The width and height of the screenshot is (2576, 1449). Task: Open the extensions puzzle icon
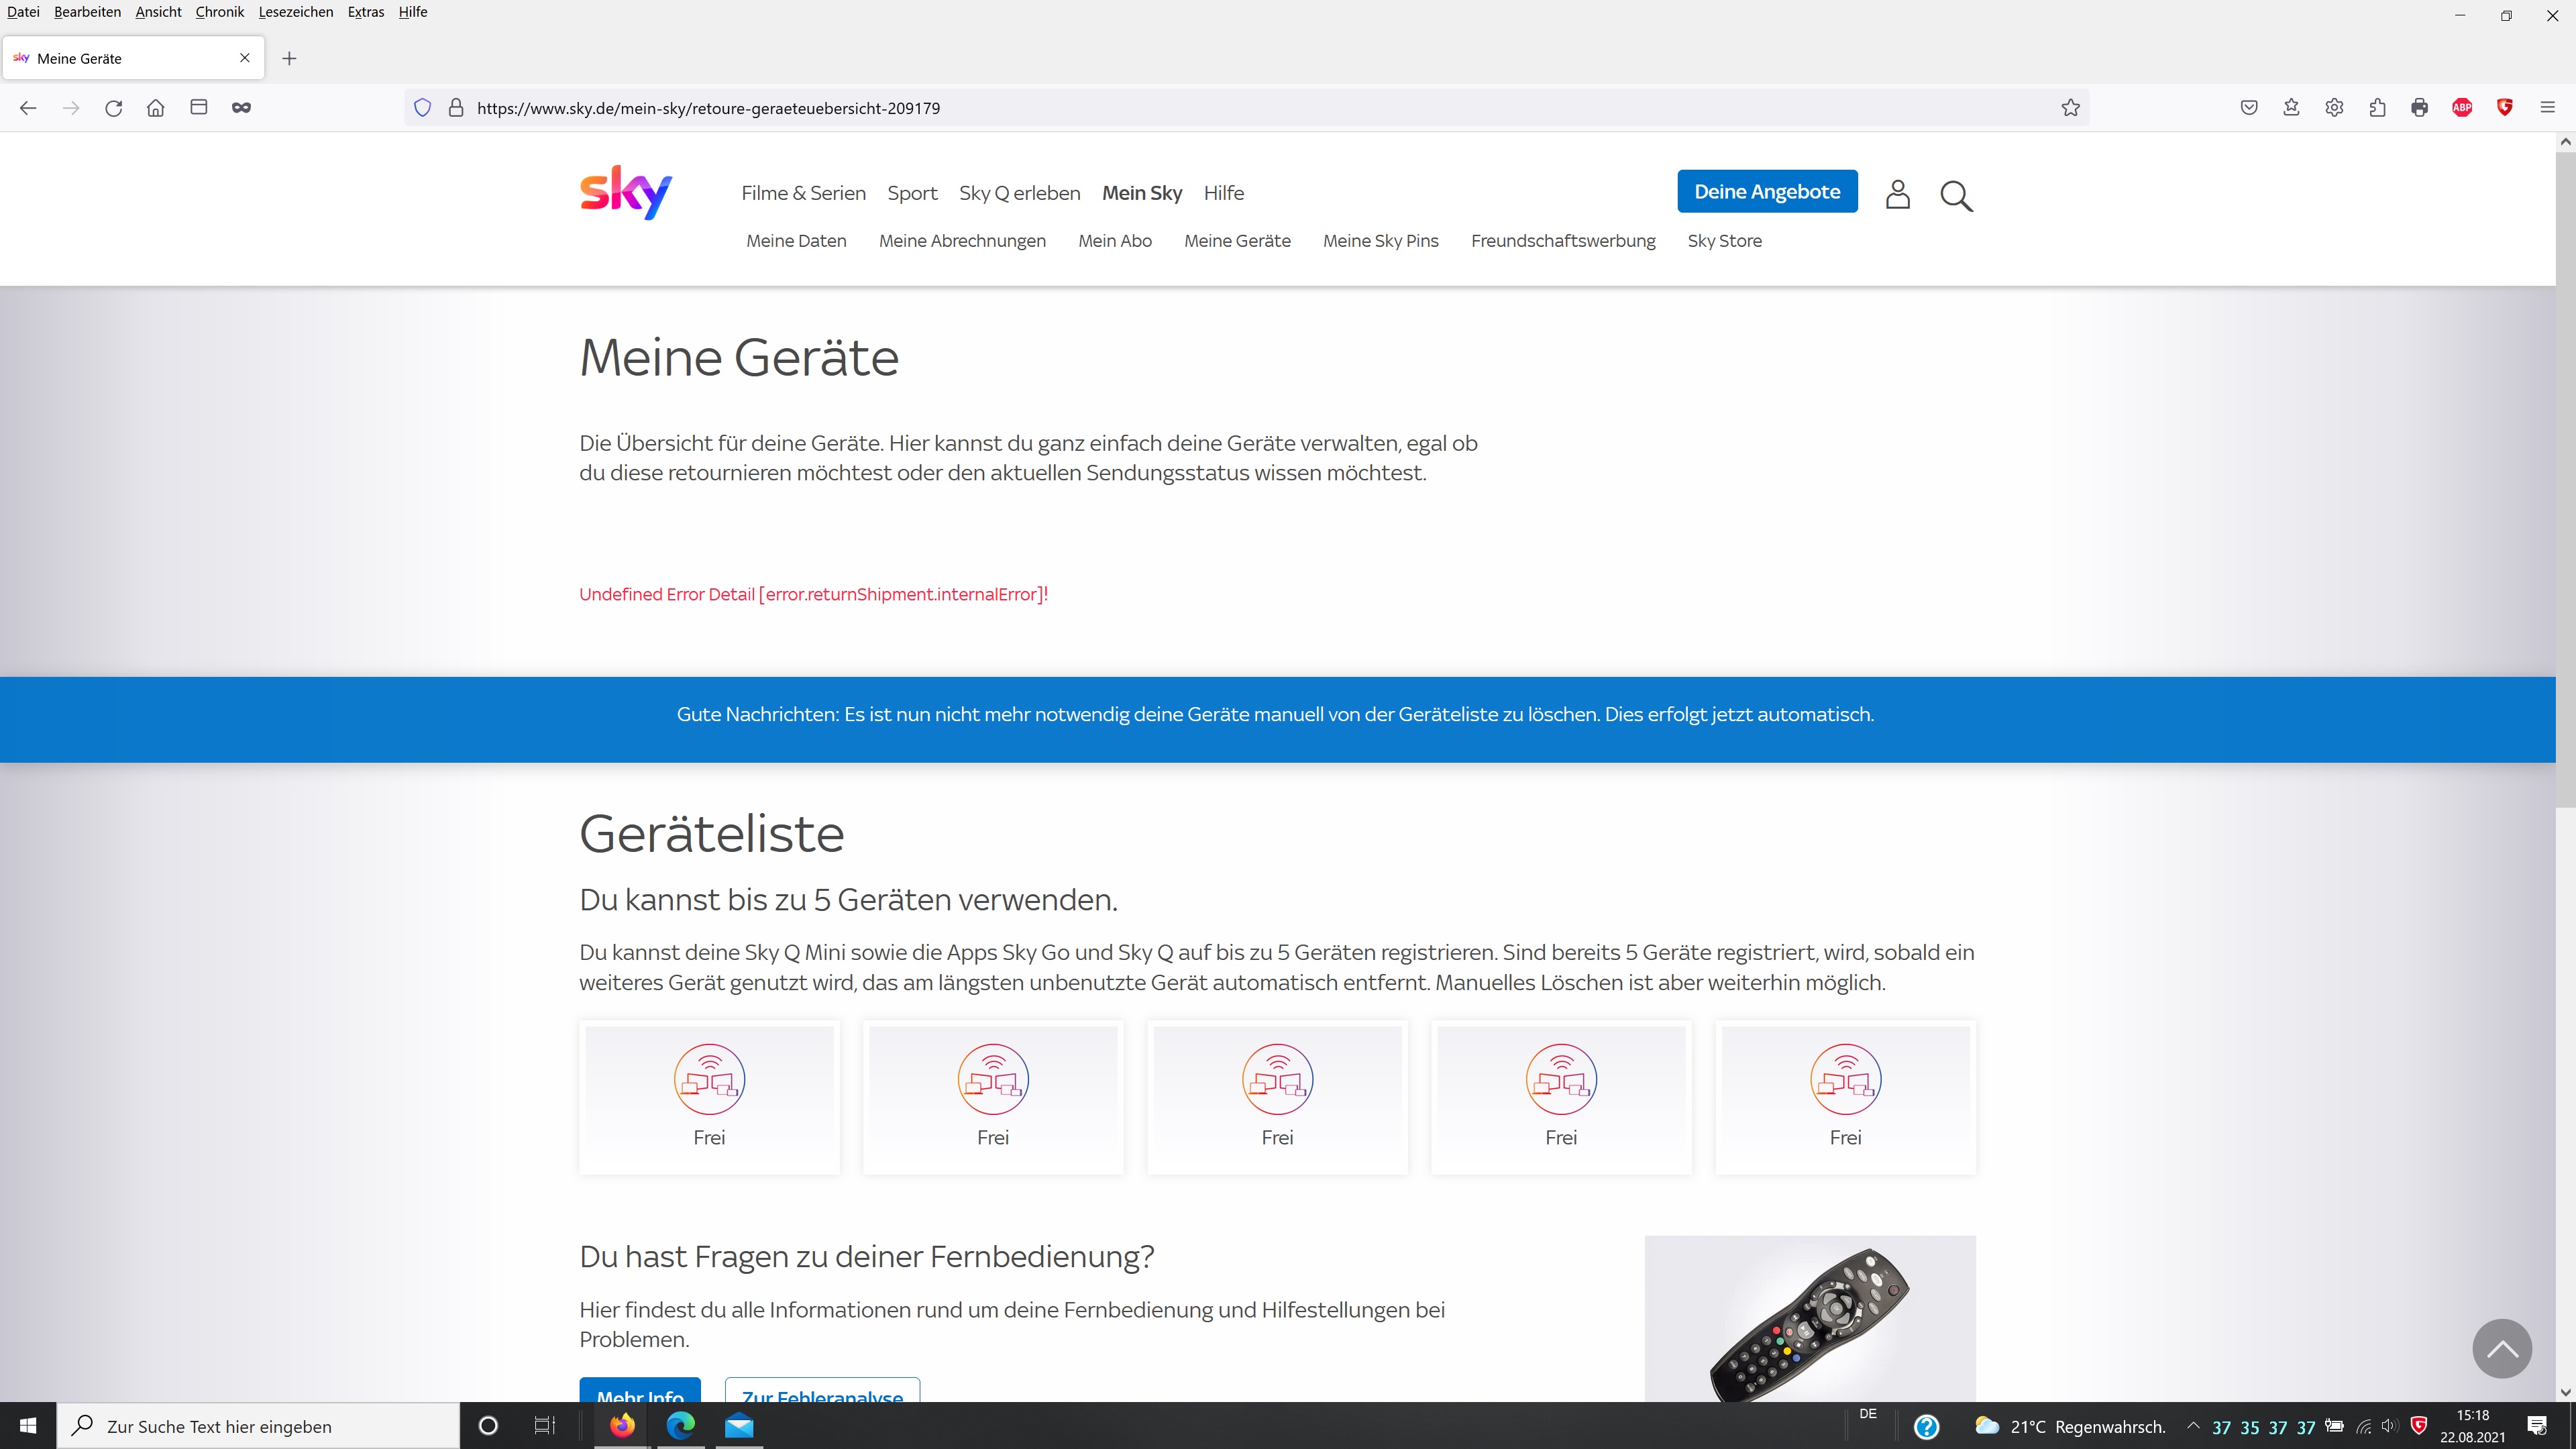2377,108
